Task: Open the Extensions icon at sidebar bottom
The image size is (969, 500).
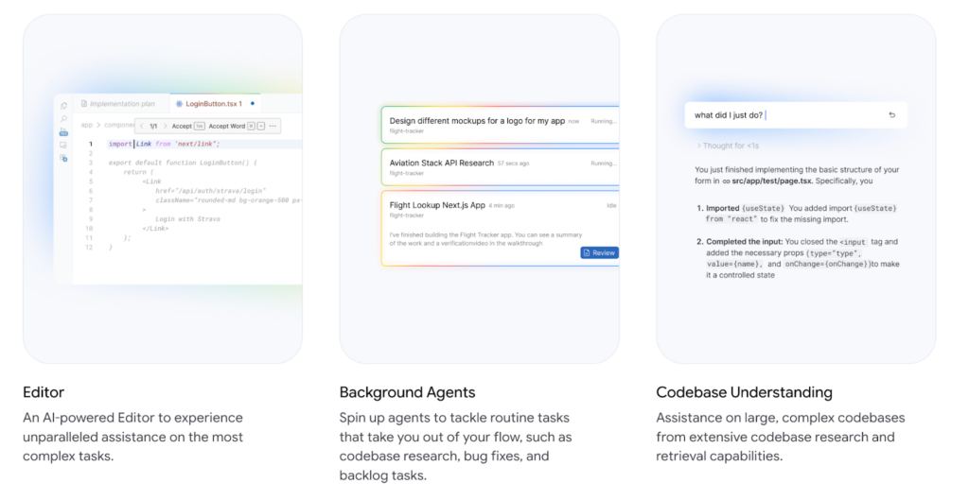Action: point(63,159)
